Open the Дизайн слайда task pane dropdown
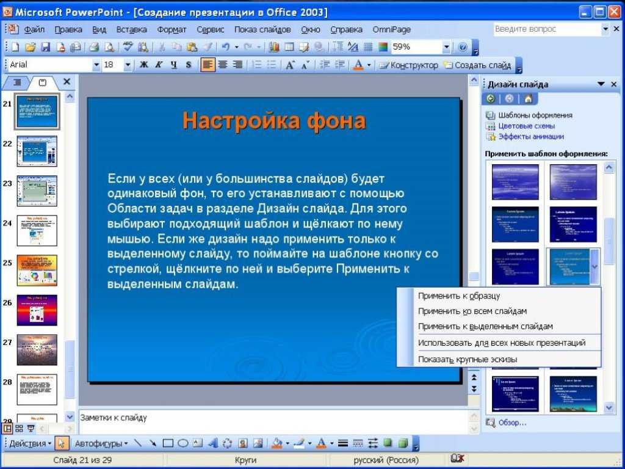 coord(601,84)
